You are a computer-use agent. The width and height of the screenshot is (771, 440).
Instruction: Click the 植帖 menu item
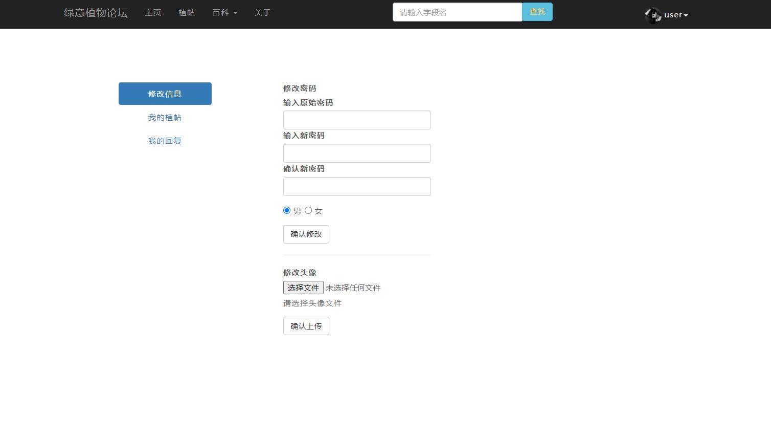pyautogui.click(x=187, y=13)
